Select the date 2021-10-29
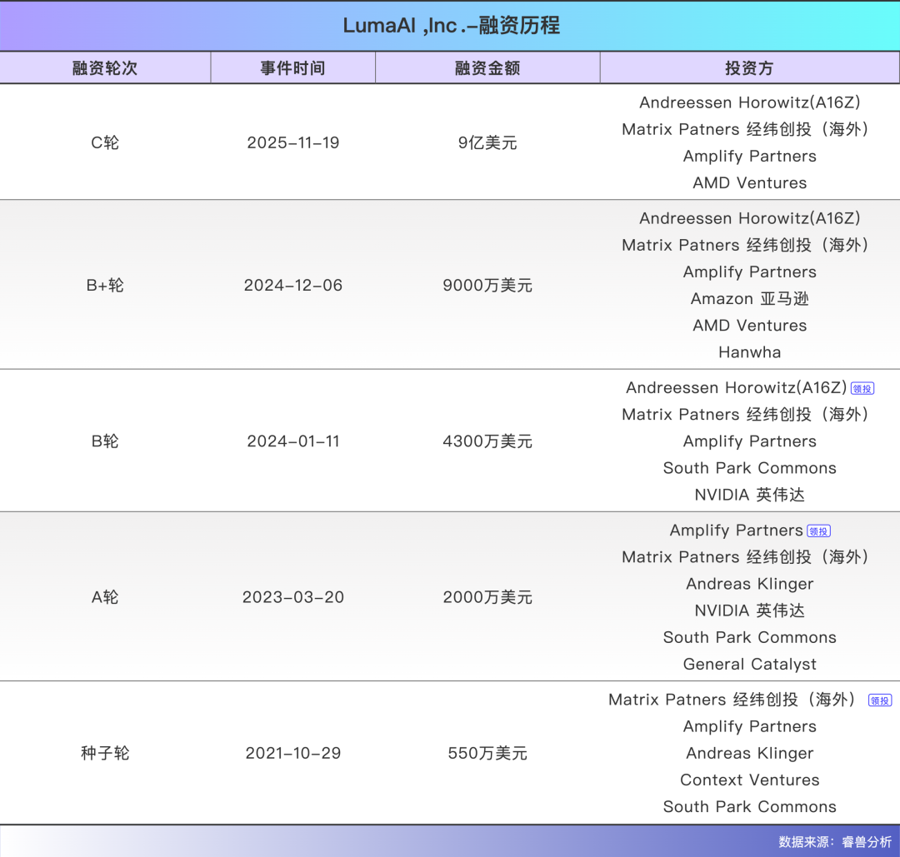The height and width of the screenshot is (857, 900). click(x=292, y=753)
